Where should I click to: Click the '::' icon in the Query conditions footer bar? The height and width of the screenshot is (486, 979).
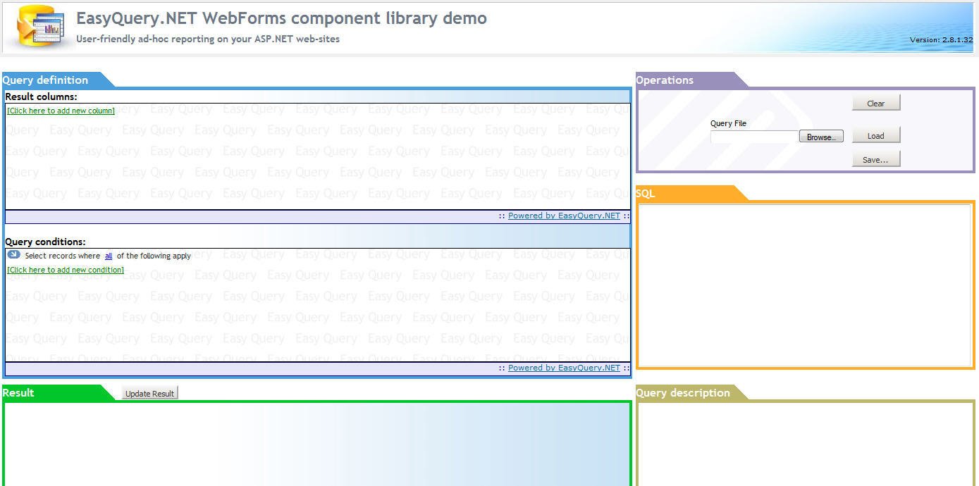pos(500,368)
